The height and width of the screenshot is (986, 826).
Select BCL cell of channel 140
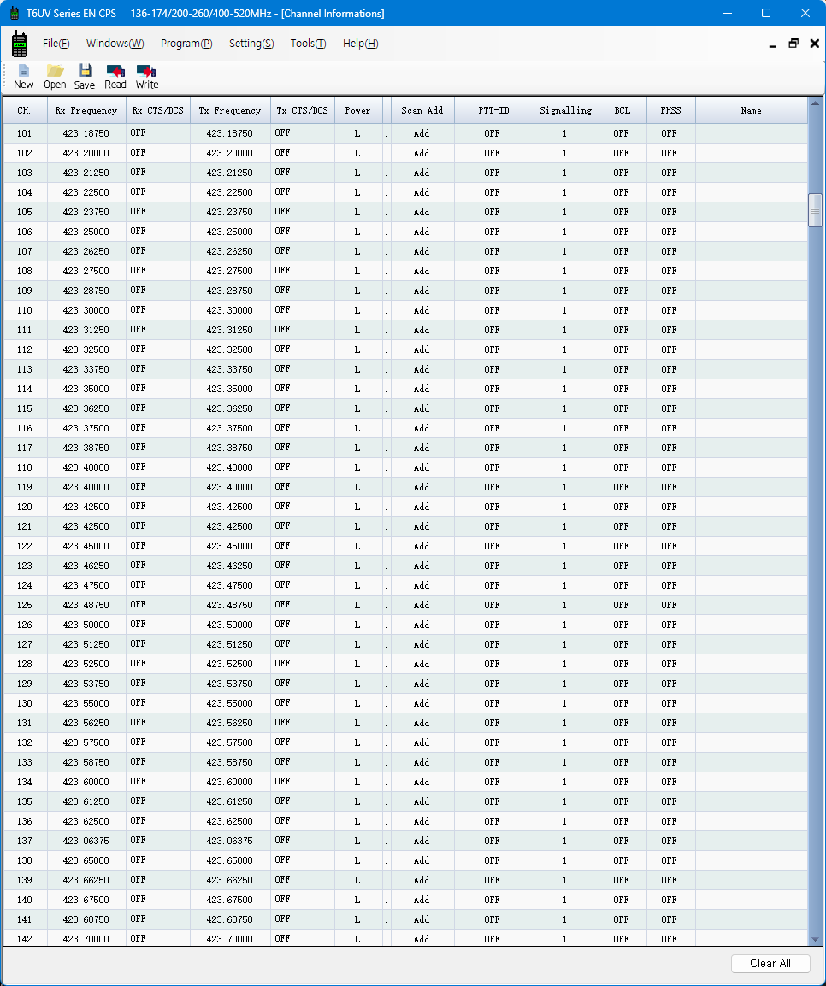click(622, 900)
